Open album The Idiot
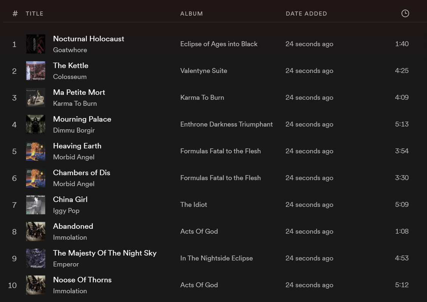Screen dimensions: 427x302 point(194,205)
